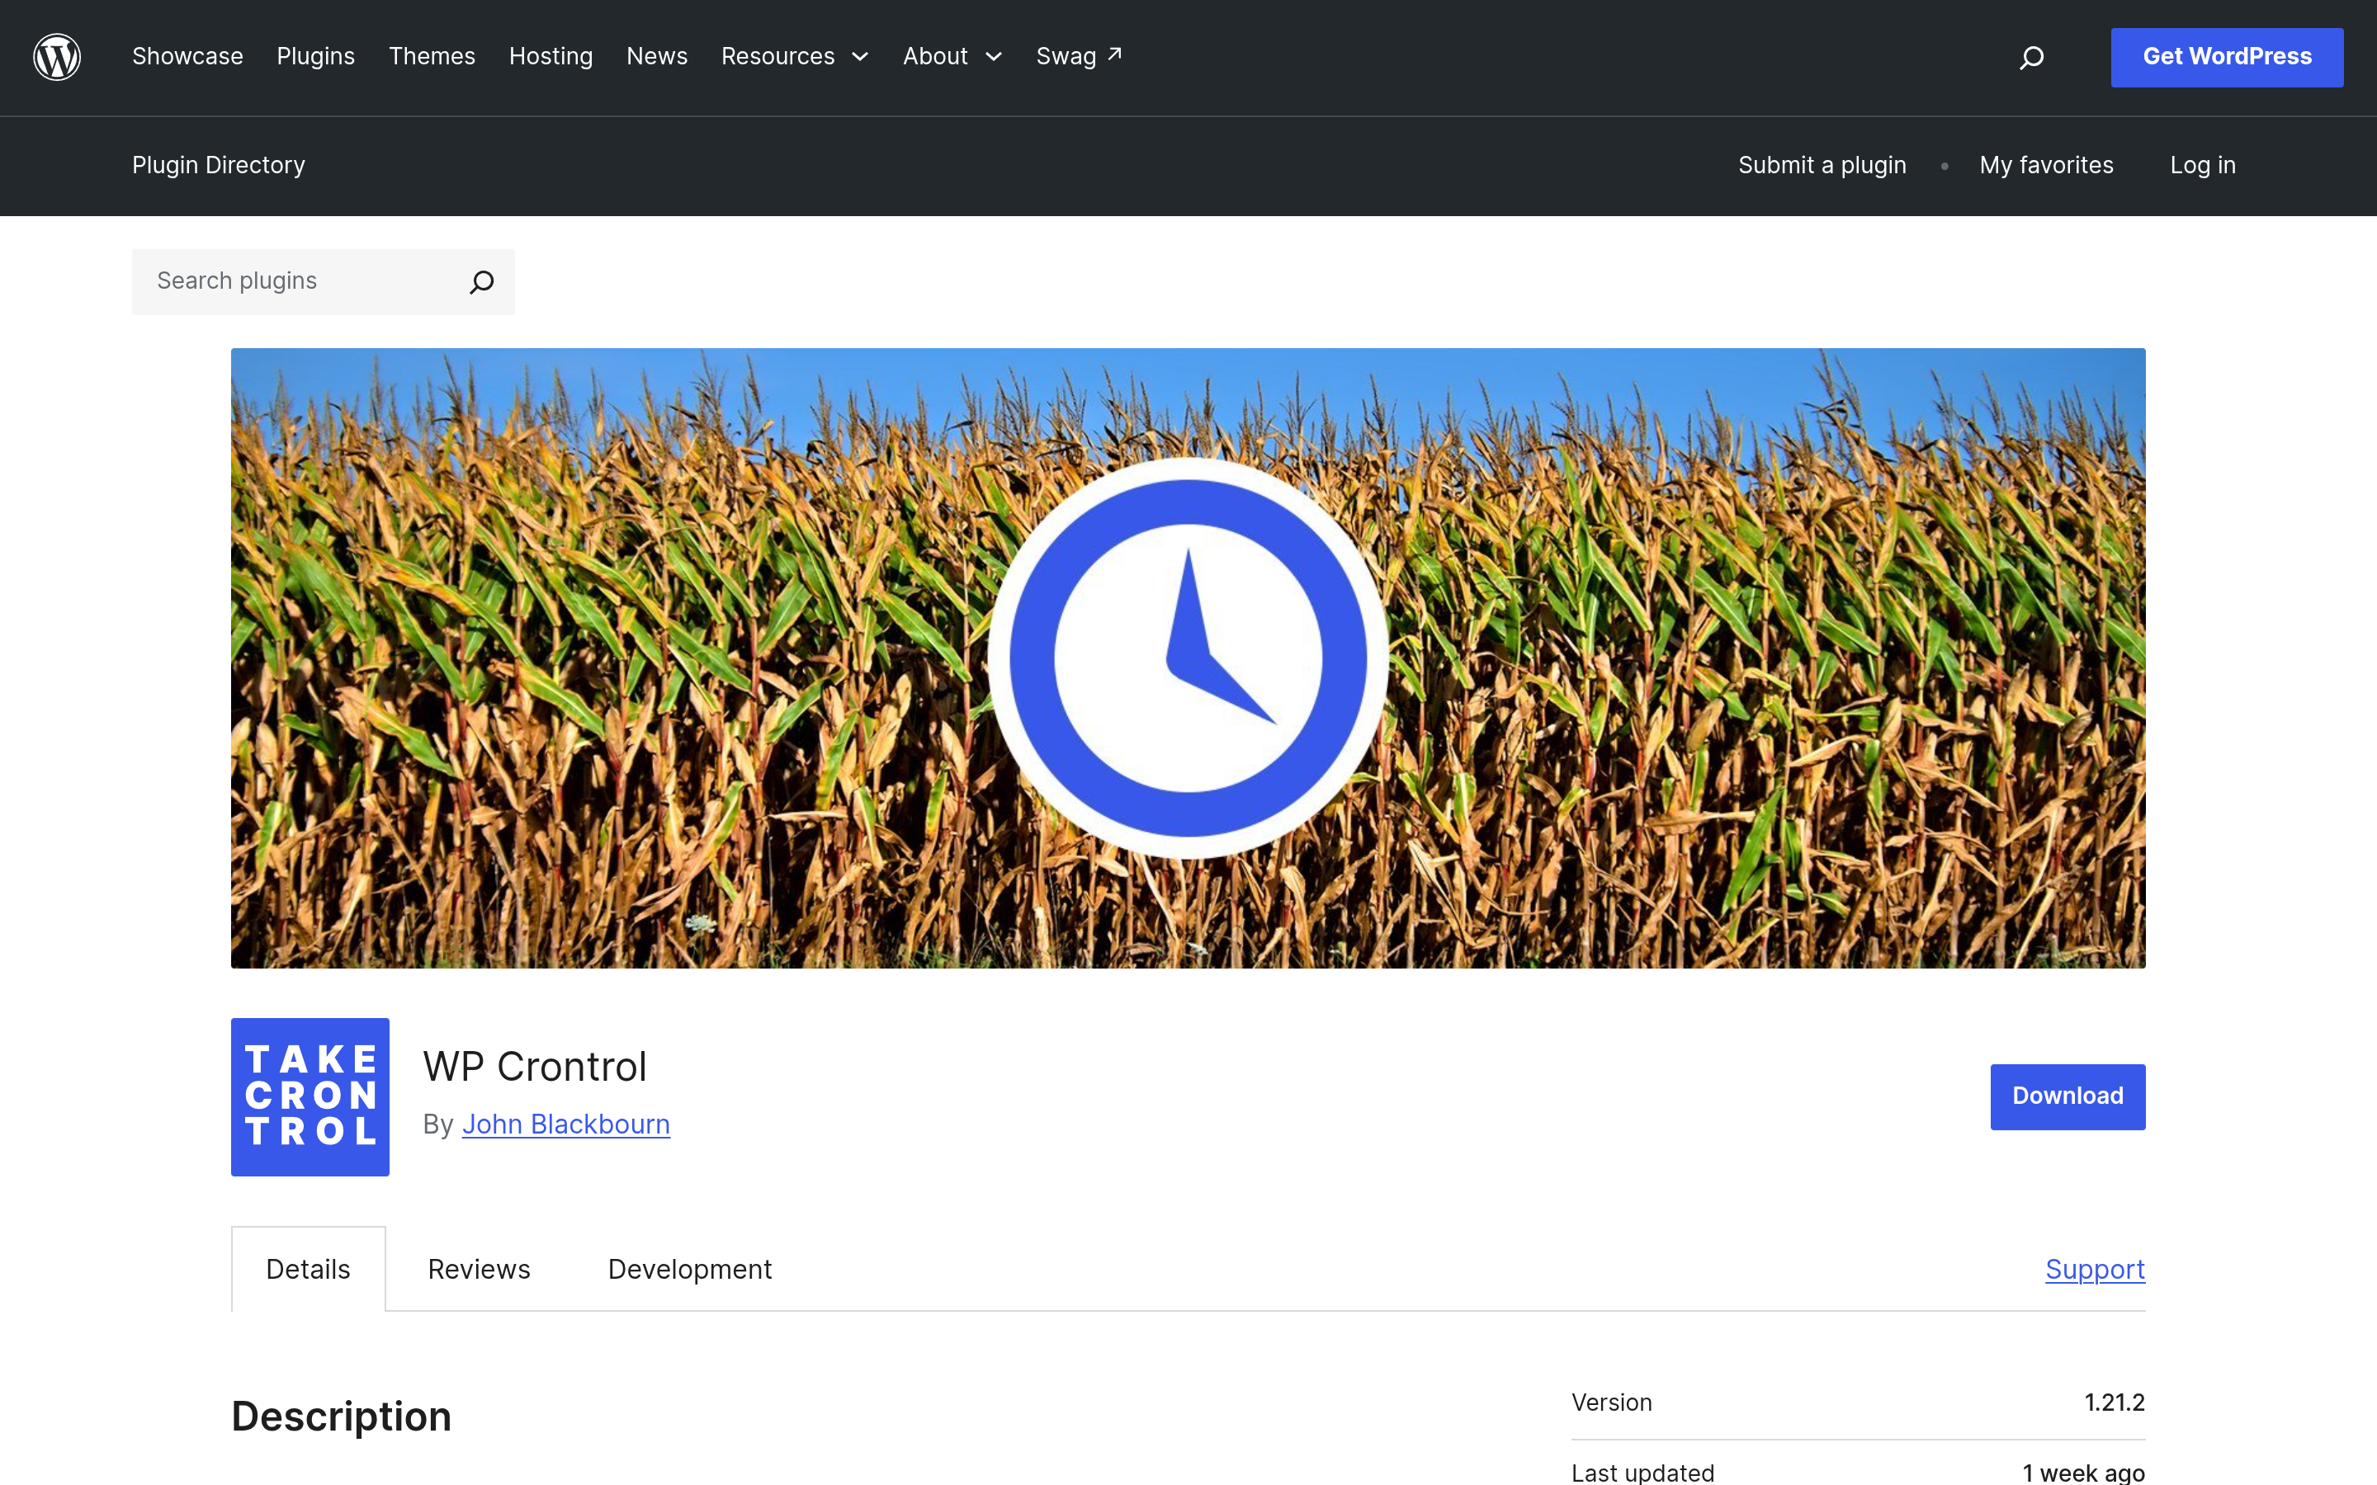
Task: Switch to the Development tab
Action: 689,1269
